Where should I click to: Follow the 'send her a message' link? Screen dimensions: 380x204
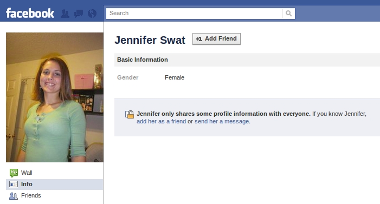point(222,122)
